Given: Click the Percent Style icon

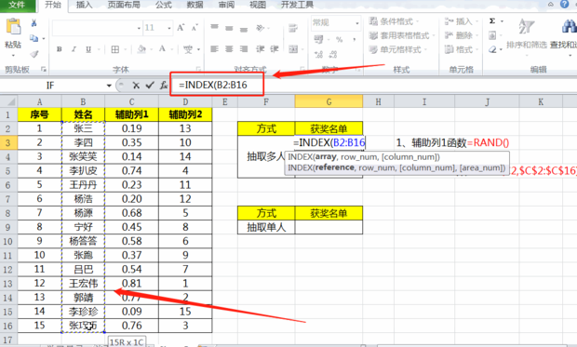Looking at the screenshot, I should [340, 39].
